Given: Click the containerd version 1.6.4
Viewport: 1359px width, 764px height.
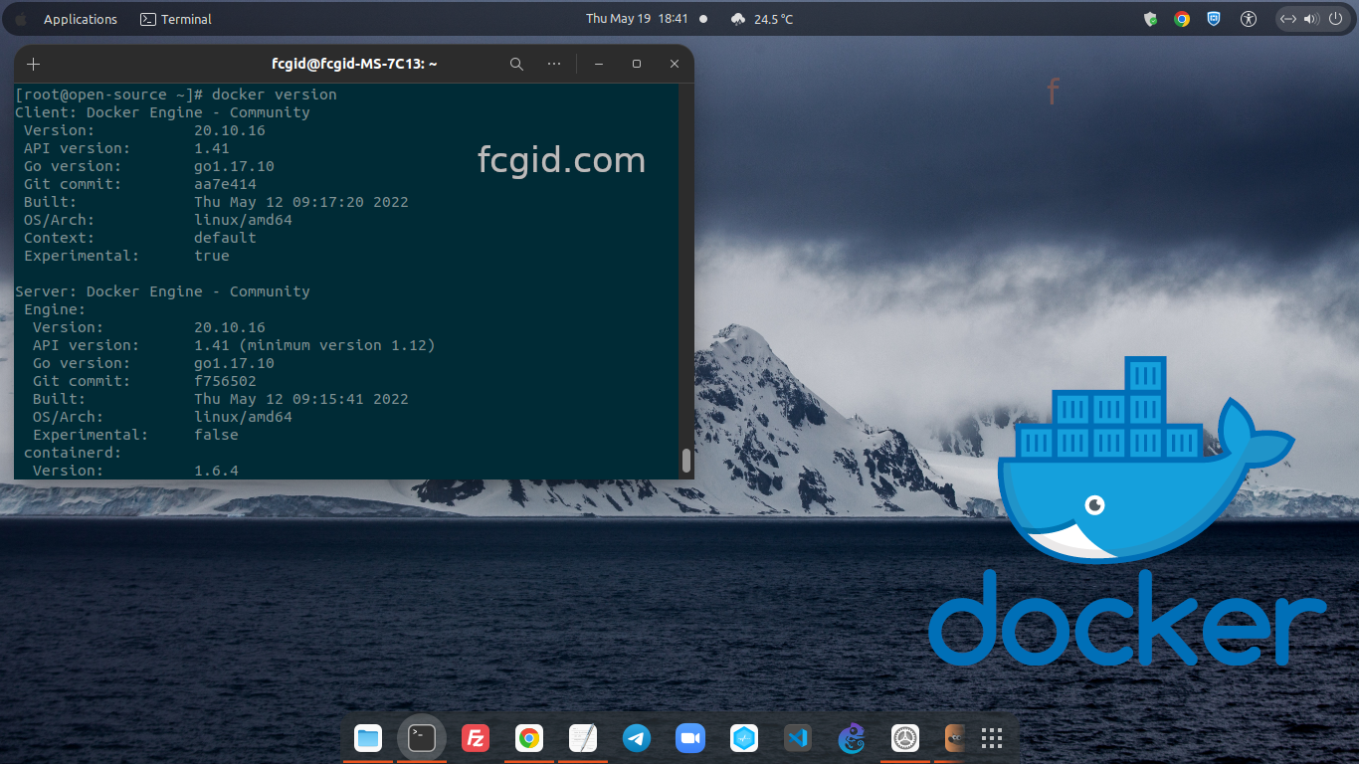Looking at the screenshot, I should [x=216, y=471].
